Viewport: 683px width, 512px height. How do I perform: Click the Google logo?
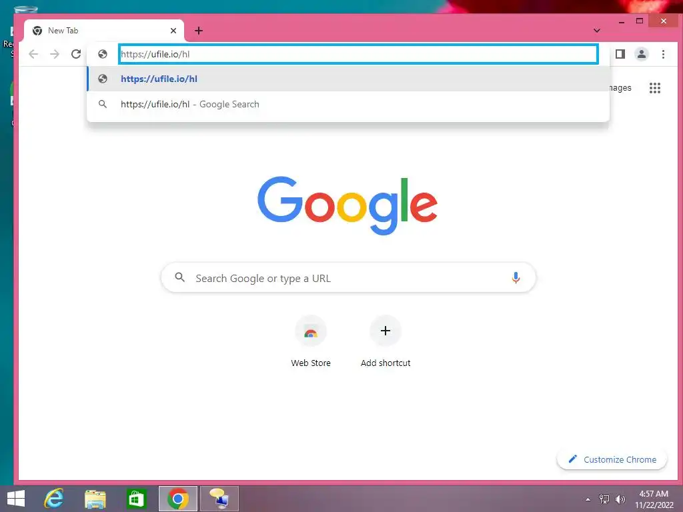pos(347,205)
